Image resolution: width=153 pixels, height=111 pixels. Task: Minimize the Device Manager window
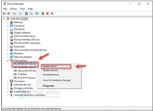point(131,4)
